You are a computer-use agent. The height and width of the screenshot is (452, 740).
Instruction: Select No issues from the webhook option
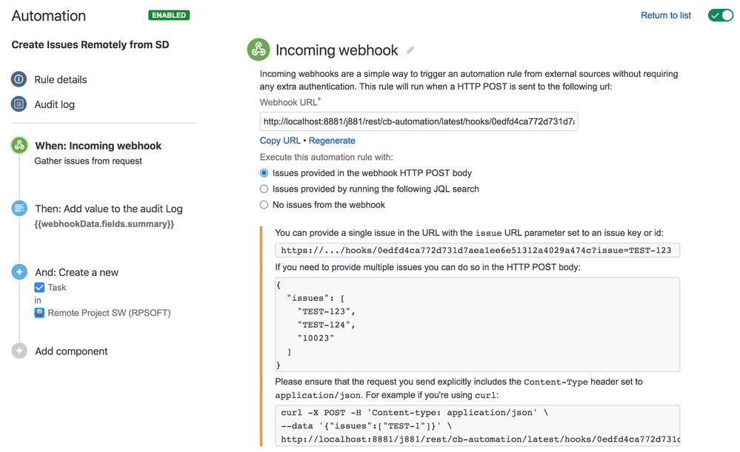[x=264, y=205]
